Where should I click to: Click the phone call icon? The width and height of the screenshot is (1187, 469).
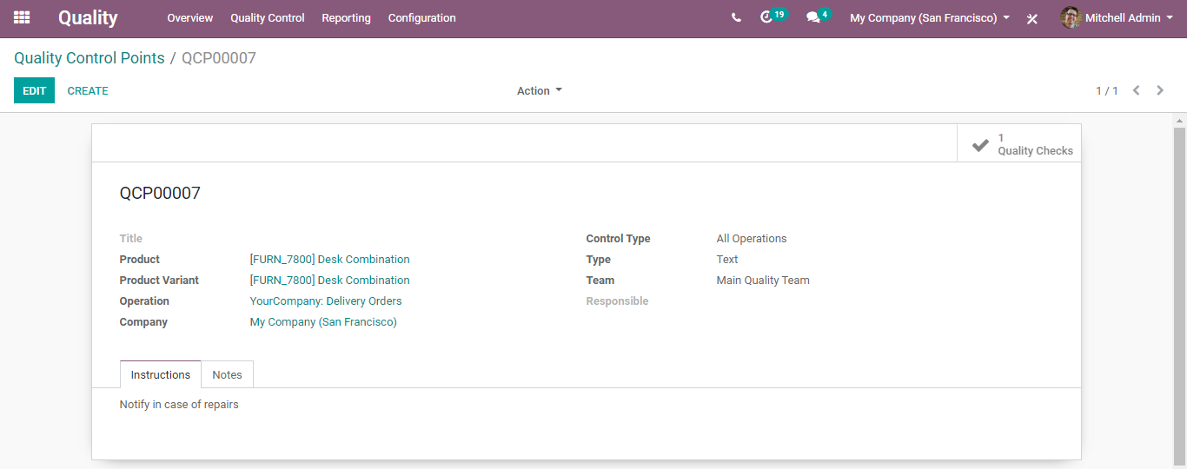736,17
